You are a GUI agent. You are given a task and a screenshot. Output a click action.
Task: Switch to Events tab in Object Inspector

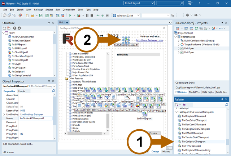tap(22, 91)
